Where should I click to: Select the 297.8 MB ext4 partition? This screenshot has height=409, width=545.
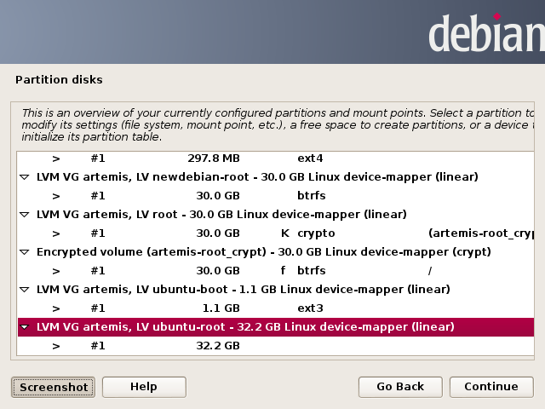tap(276, 158)
